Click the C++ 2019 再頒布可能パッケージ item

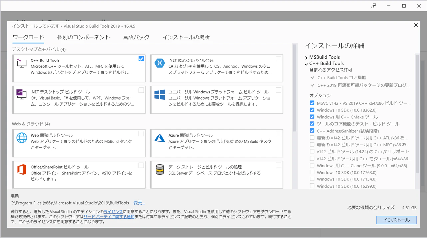(364, 85)
